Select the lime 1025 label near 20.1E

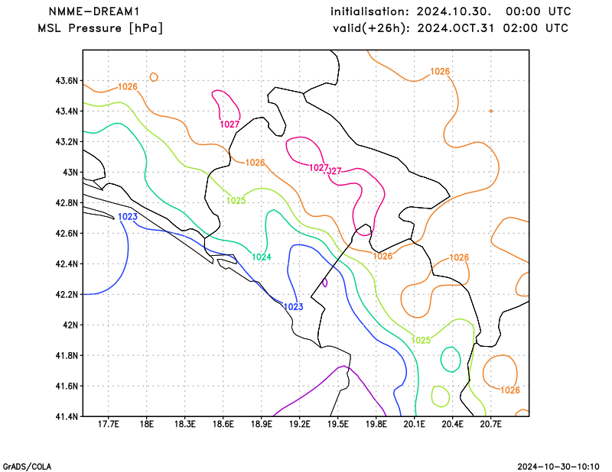click(x=422, y=341)
